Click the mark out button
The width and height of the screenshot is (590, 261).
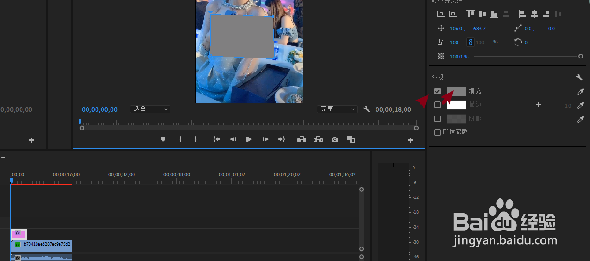[195, 139]
